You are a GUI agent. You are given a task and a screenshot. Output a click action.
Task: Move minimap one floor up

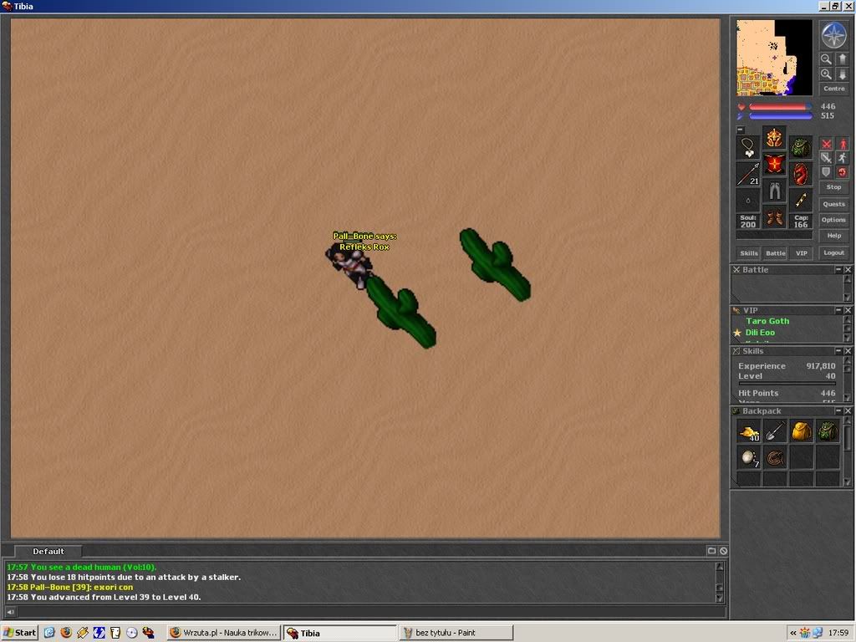[x=842, y=59]
